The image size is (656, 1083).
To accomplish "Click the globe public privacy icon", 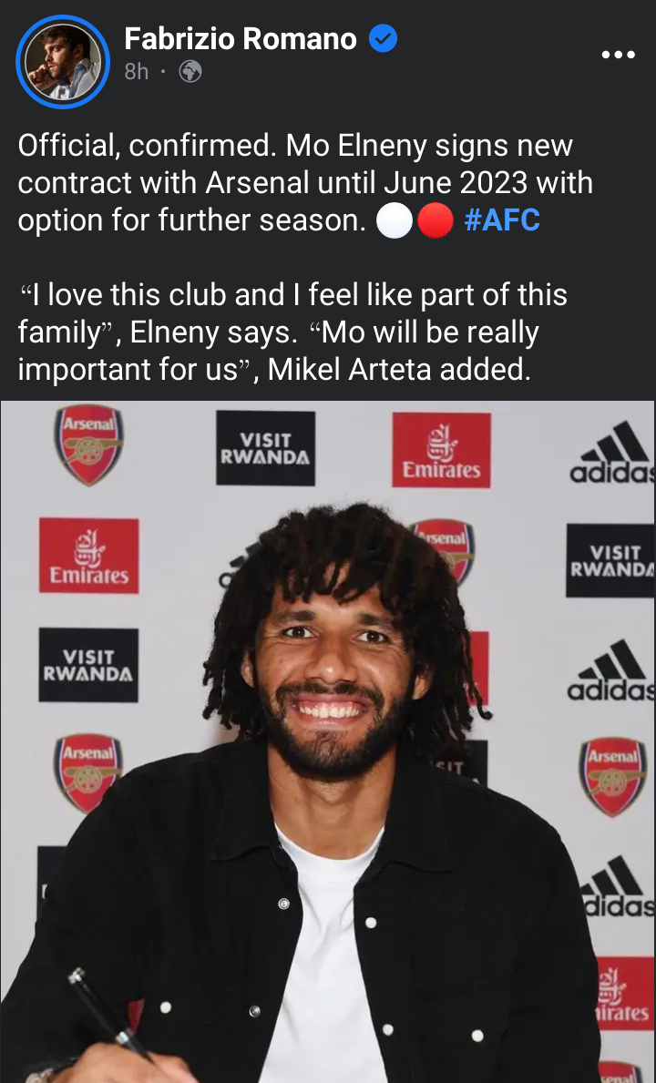I will (x=190, y=72).
